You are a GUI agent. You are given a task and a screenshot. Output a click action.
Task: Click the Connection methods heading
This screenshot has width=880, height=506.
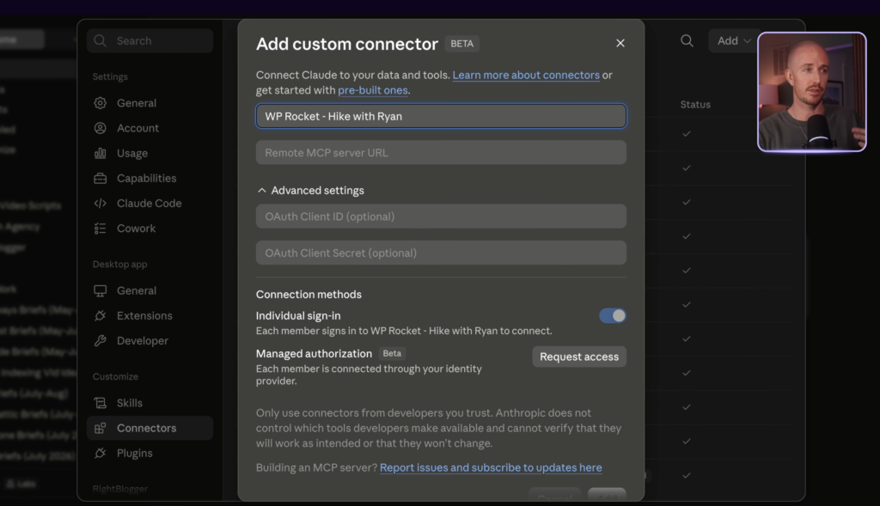click(x=309, y=295)
